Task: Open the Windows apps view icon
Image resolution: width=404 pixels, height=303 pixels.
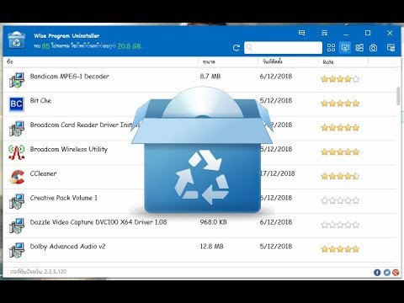Action: (x=359, y=48)
